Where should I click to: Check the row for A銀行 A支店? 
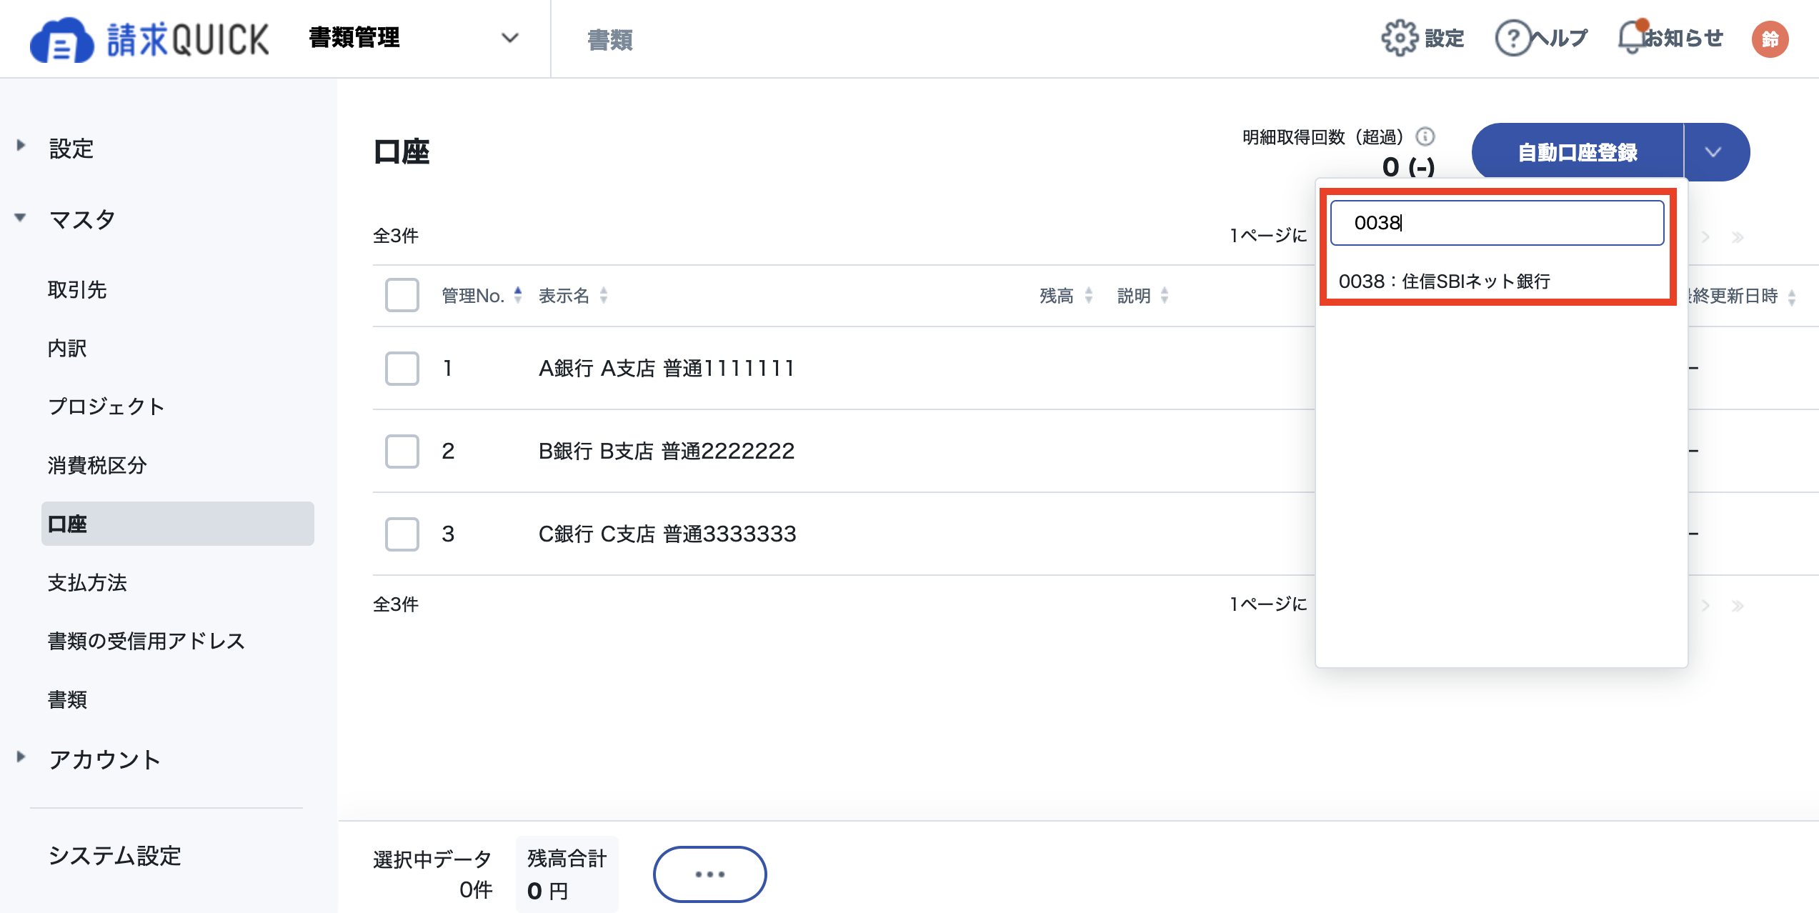[x=402, y=369]
